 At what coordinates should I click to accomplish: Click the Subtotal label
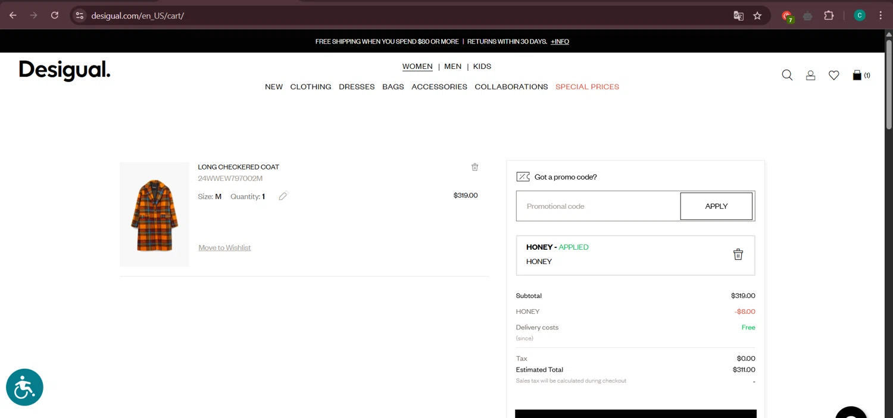(529, 296)
